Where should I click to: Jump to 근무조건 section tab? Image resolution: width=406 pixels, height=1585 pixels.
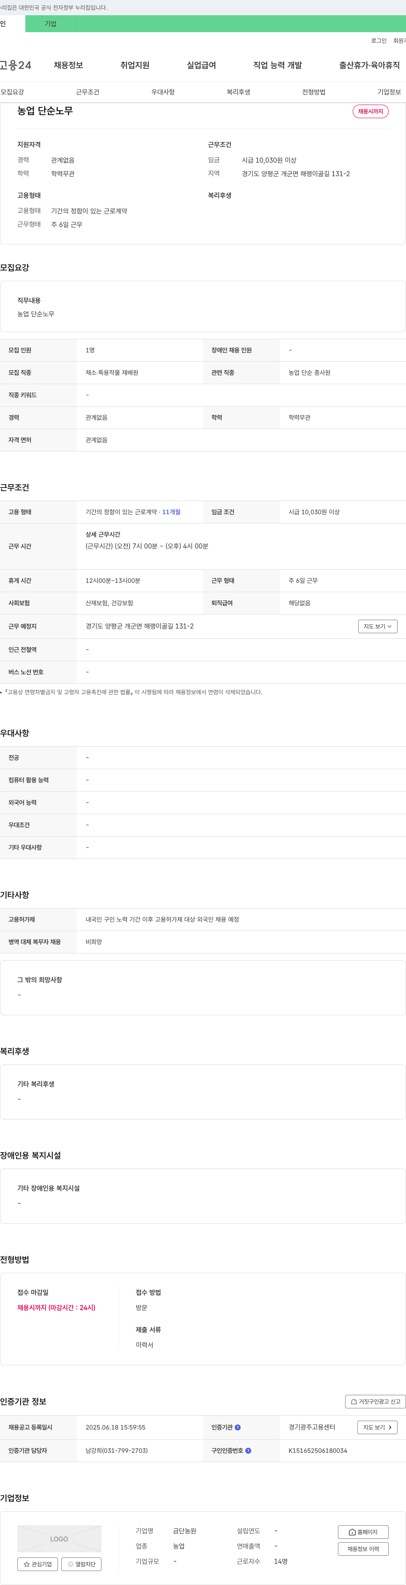pyautogui.click(x=88, y=92)
